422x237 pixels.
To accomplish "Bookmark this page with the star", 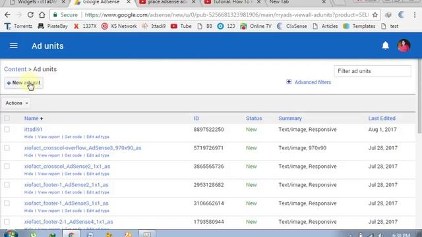I will [x=375, y=14].
